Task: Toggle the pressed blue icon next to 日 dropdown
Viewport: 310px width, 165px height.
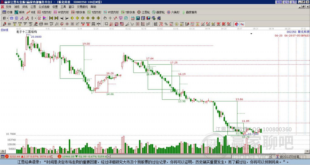Action: click(12, 18)
